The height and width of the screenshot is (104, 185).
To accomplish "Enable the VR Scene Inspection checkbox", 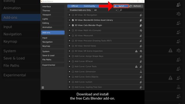I will pos(73,51).
